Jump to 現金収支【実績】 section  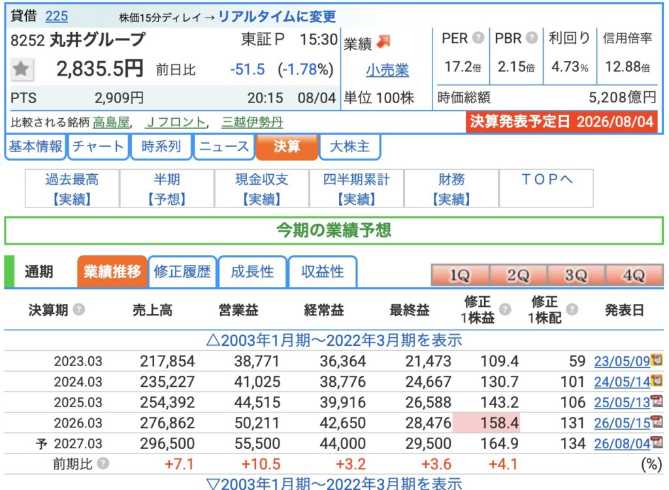[261, 189]
